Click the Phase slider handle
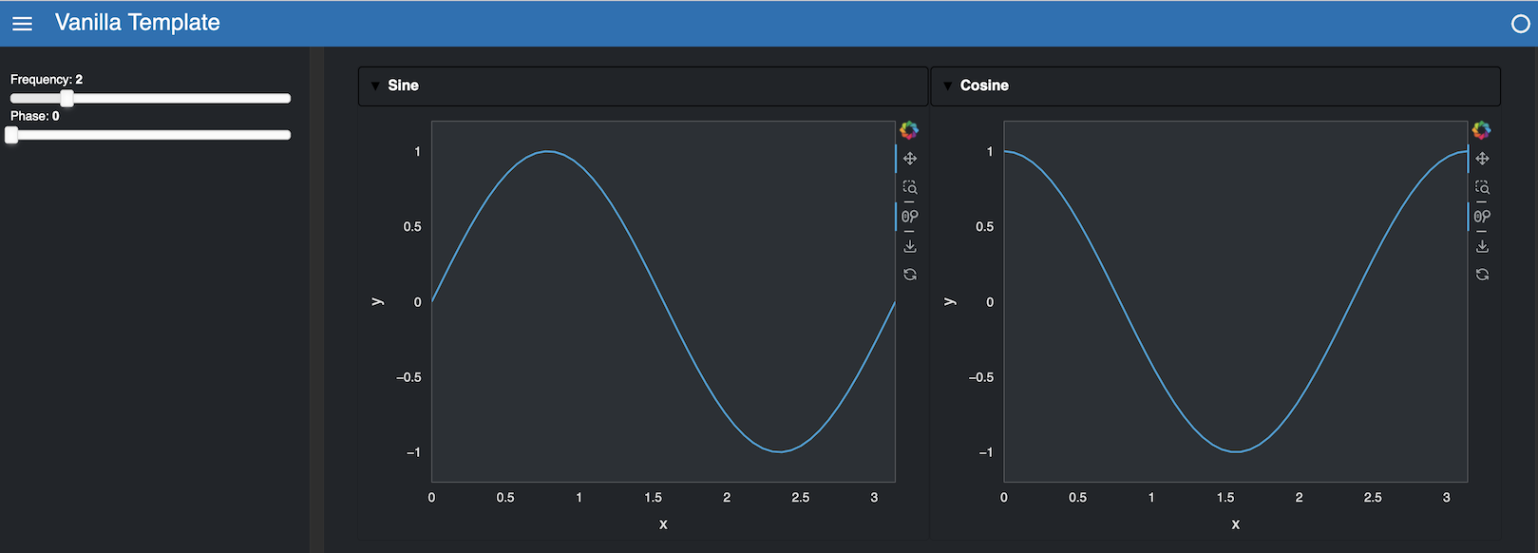This screenshot has height=553, width=1538. coord(11,135)
